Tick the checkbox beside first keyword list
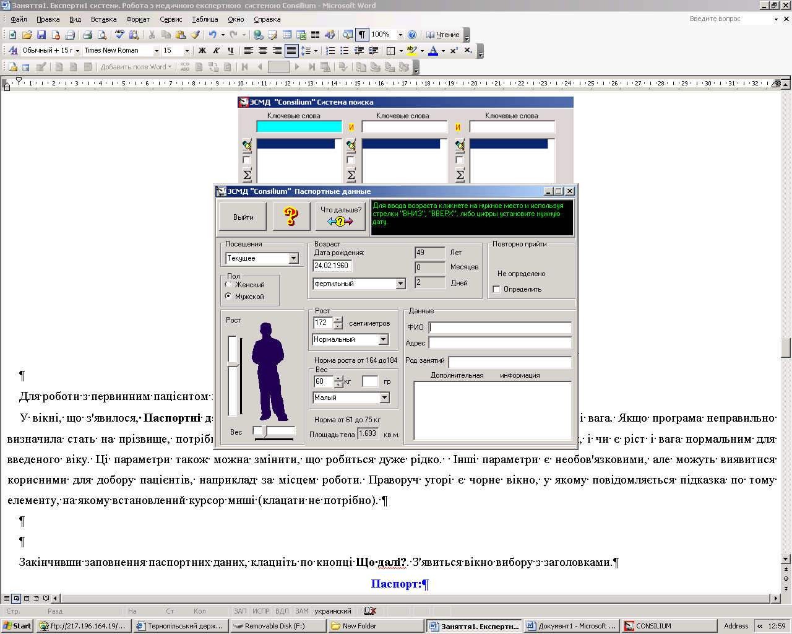Viewport: 792px width, 634px height. pyautogui.click(x=246, y=160)
